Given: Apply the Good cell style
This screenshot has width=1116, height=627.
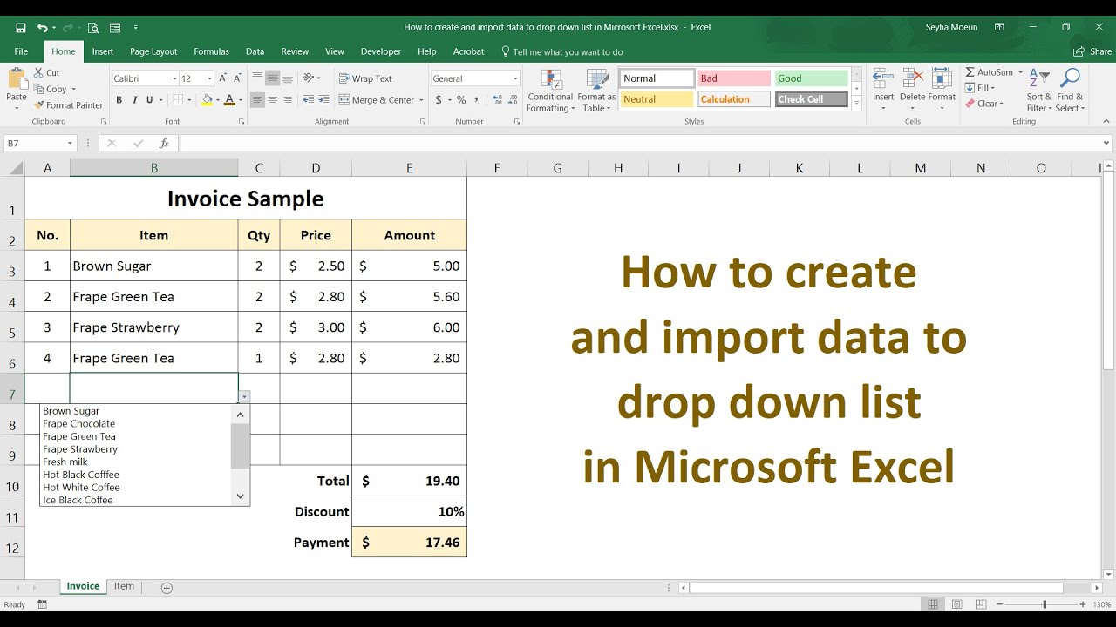Looking at the screenshot, I should click(x=812, y=78).
